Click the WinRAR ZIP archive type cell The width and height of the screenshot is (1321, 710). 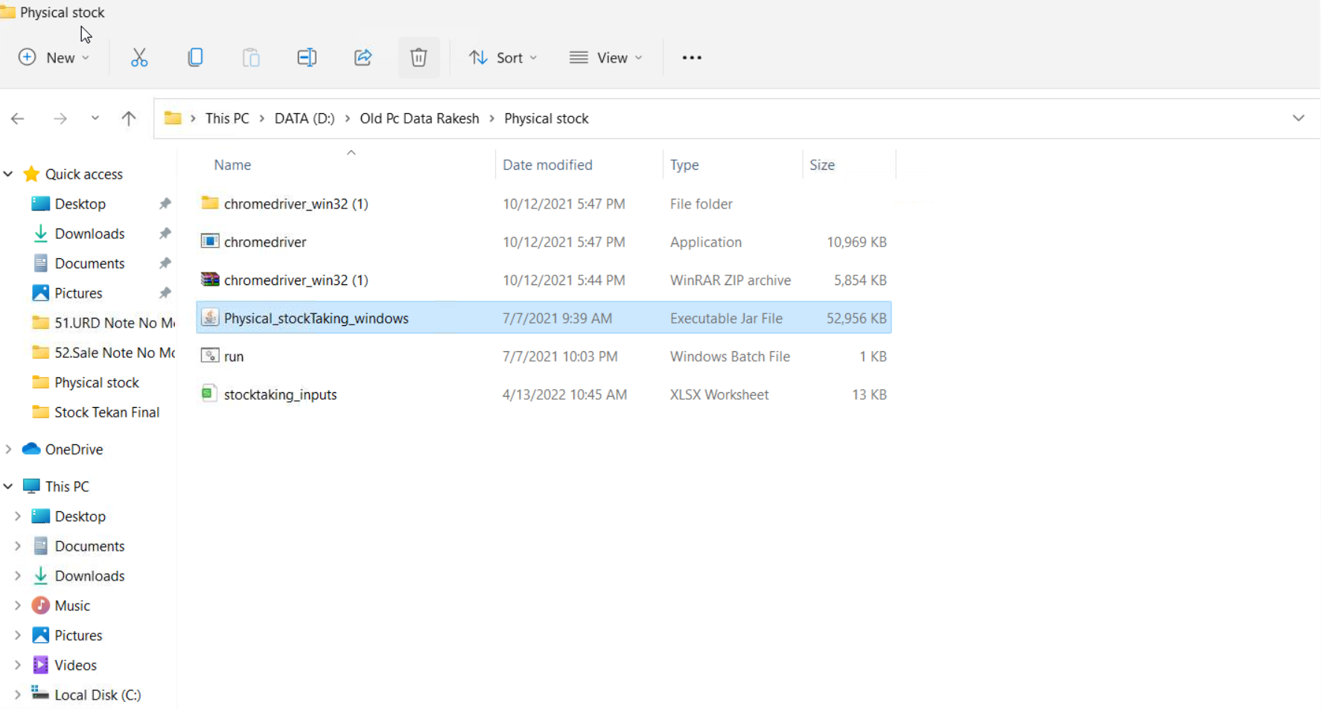pyautogui.click(x=730, y=280)
